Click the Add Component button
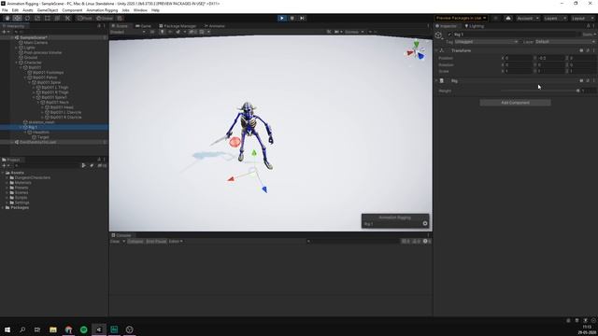Image resolution: width=598 pixels, height=336 pixels. pos(515,103)
